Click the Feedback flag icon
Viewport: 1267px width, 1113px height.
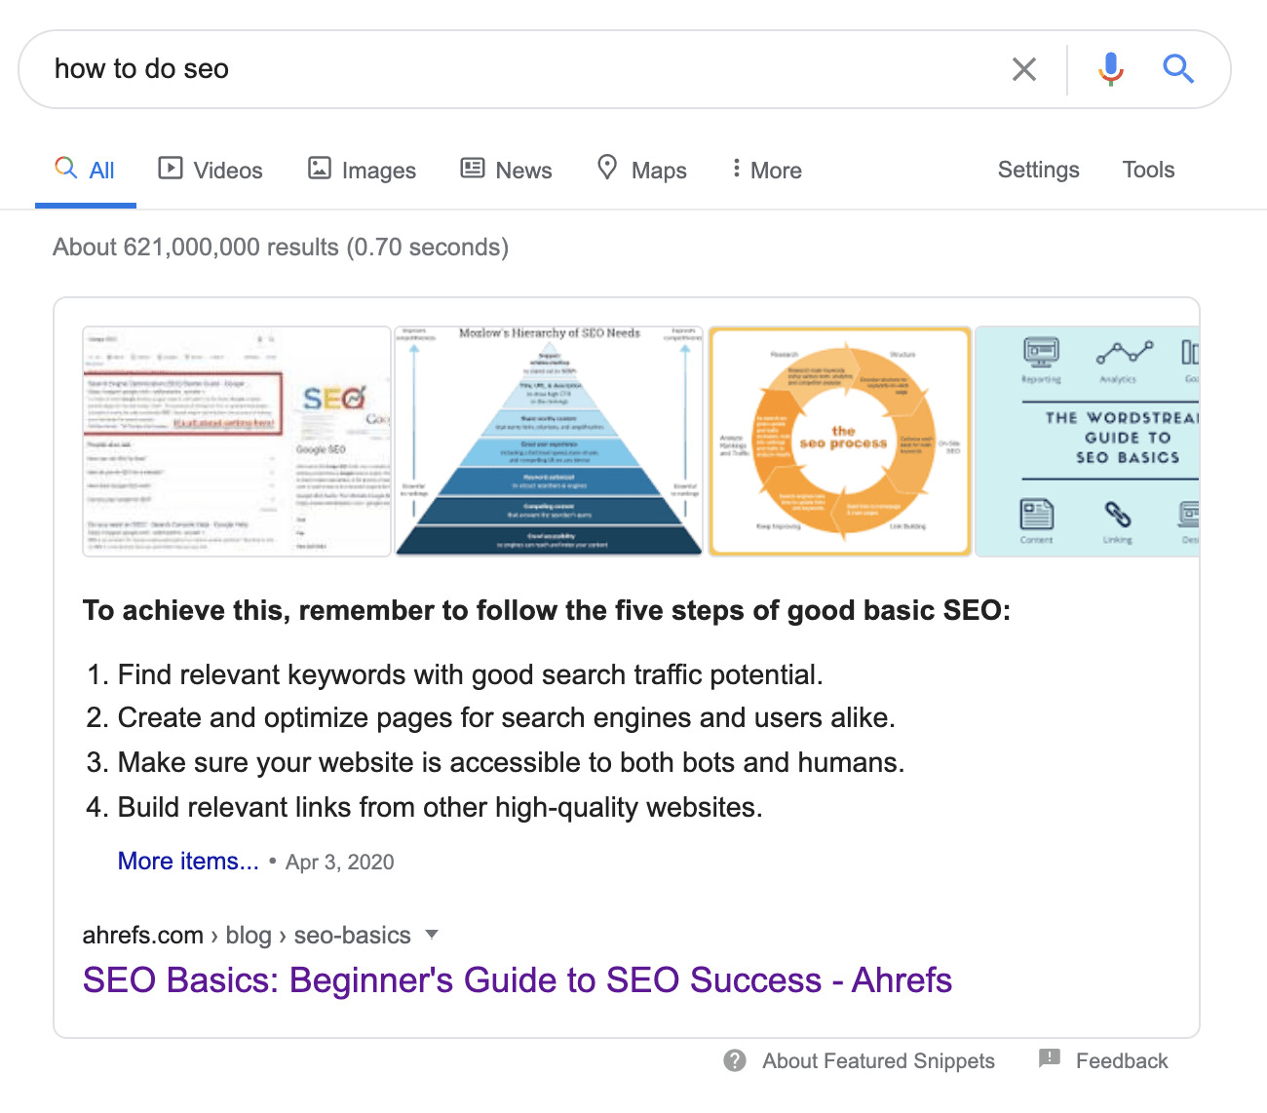pos(1050,1058)
